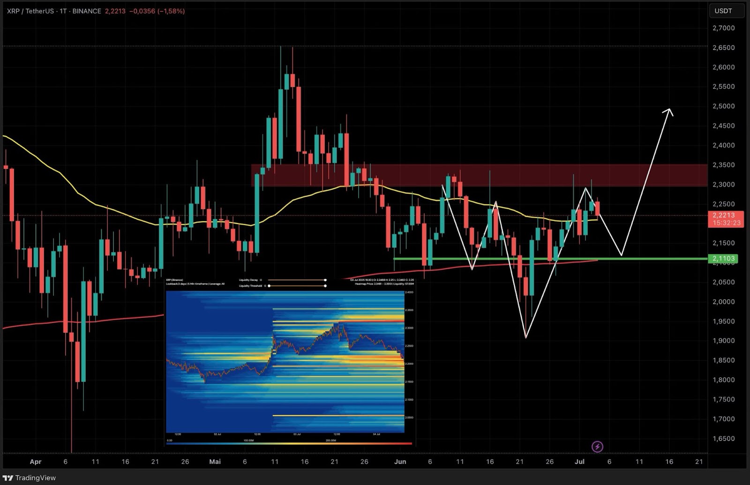Image resolution: width=750 pixels, height=485 pixels.
Task: Click the 2,2213 last price in header
Action: click(115, 11)
